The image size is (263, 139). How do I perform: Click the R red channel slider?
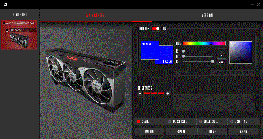198,51
